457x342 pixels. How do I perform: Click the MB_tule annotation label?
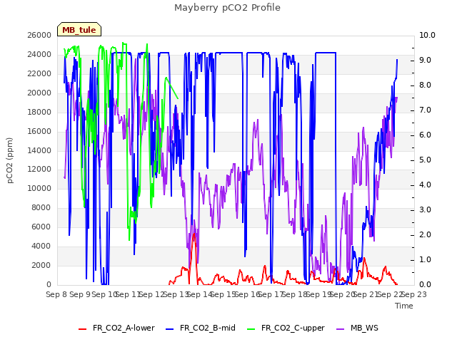tap(79, 30)
